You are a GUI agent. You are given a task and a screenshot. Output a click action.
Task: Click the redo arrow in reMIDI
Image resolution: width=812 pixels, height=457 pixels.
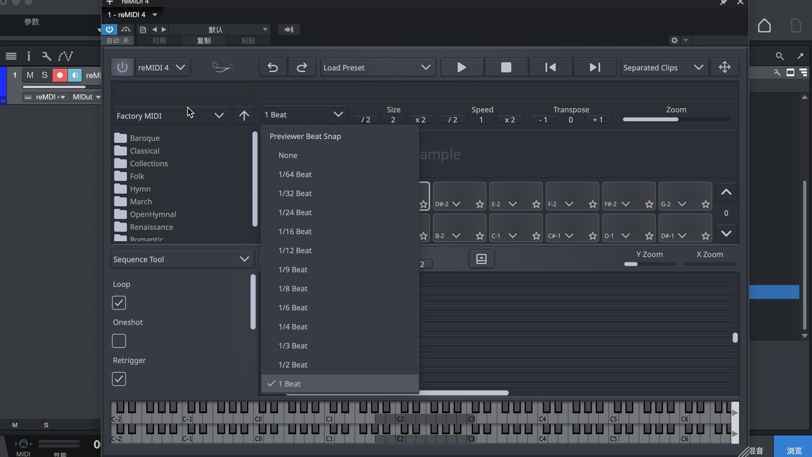point(302,67)
